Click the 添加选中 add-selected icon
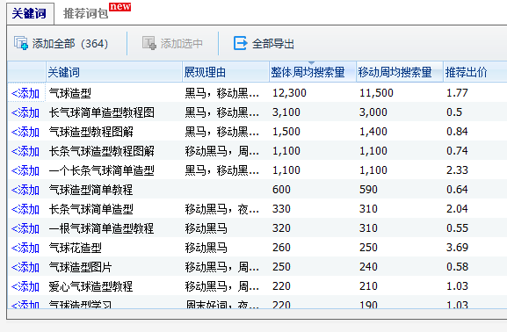 [x=149, y=43]
